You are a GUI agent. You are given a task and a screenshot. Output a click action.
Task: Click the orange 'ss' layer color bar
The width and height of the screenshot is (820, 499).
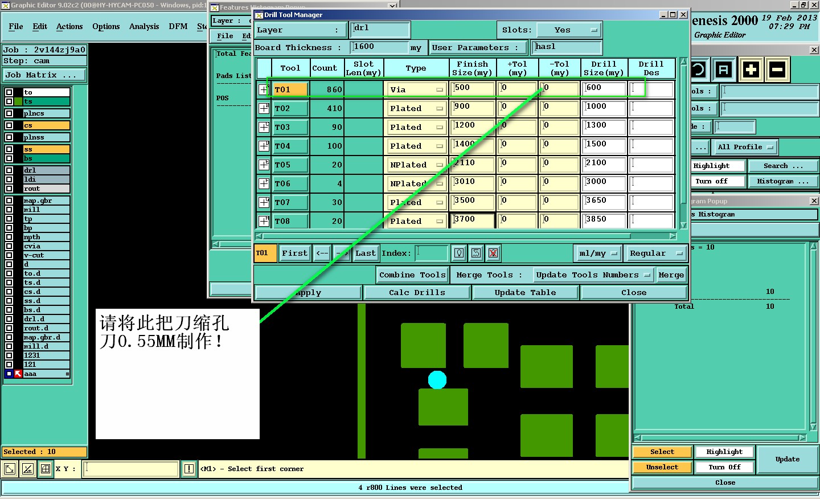click(x=47, y=149)
